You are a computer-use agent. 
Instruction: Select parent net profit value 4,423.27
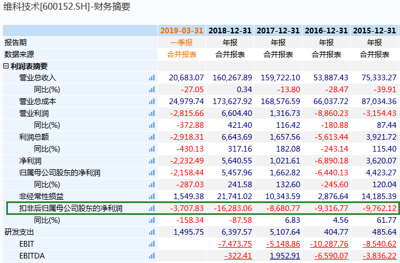click(x=381, y=173)
